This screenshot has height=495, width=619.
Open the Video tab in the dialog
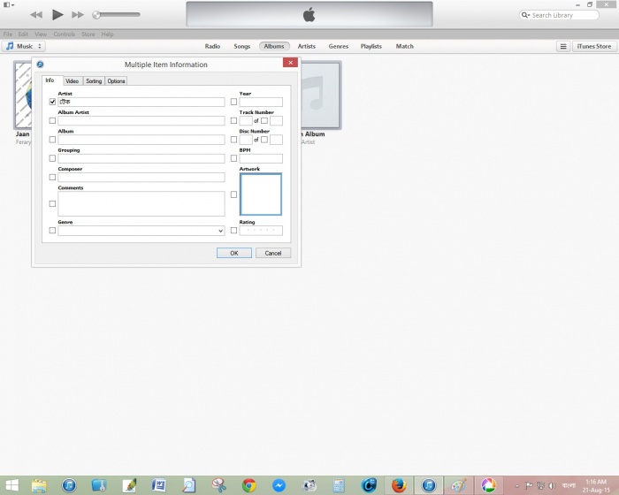(73, 81)
